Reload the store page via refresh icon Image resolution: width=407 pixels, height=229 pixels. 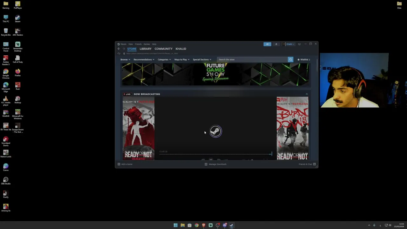(119, 53)
